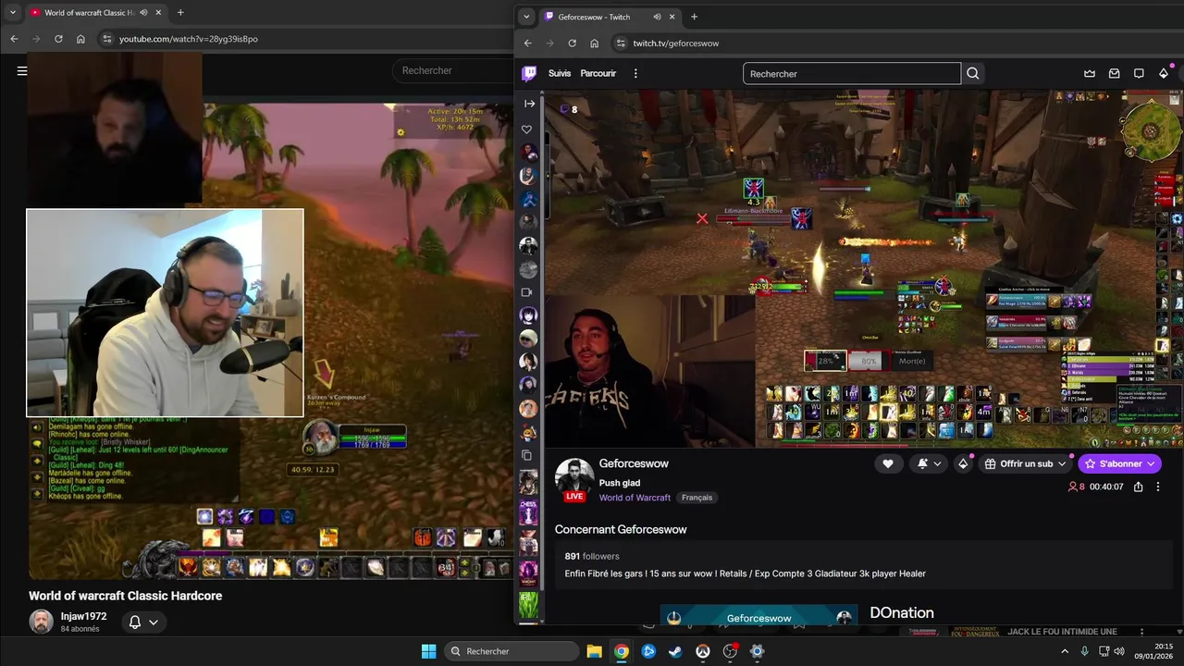Screen dimensions: 1184x666
Task: Open Prime loot crown icon on Twitch
Action: pos(1090,74)
